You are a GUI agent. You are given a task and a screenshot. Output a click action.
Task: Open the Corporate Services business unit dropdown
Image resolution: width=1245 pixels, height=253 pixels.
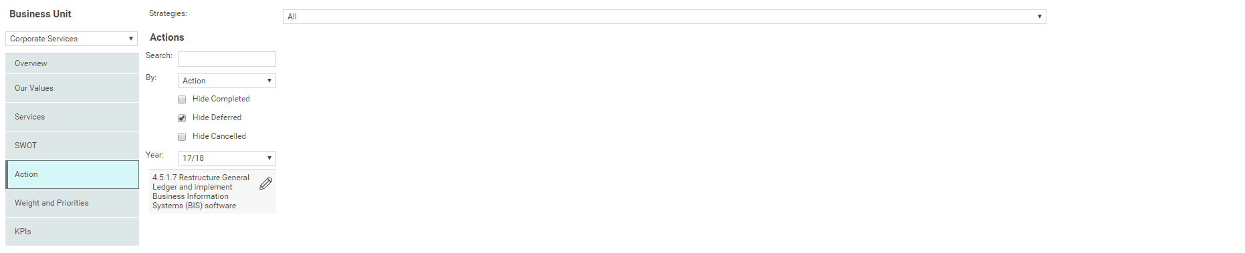click(x=72, y=39)
